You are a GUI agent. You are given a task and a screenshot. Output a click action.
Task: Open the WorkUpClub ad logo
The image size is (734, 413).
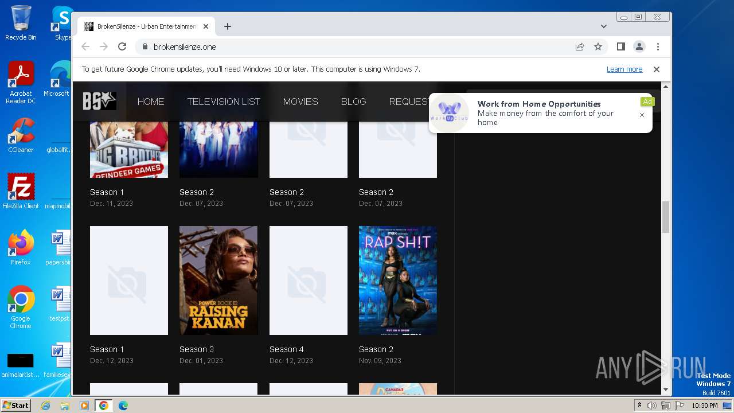(450, 112)
